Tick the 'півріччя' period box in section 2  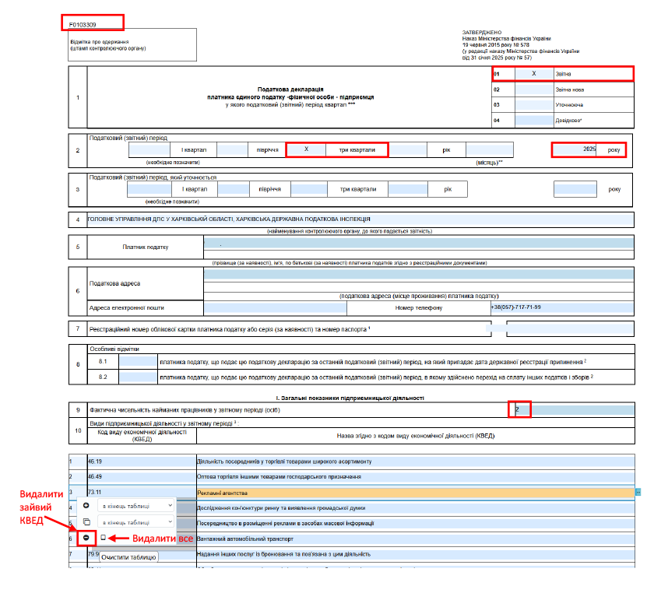tap(232, 149)
